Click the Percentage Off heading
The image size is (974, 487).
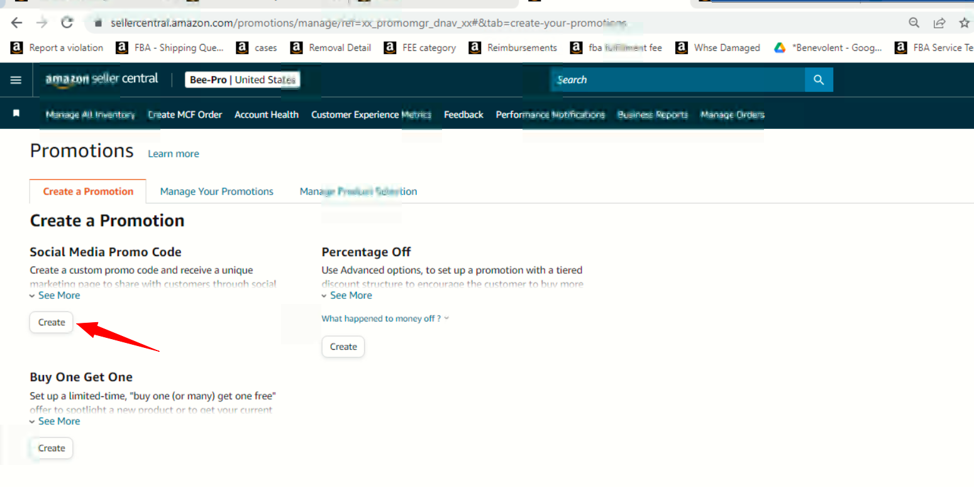point(366,252)
